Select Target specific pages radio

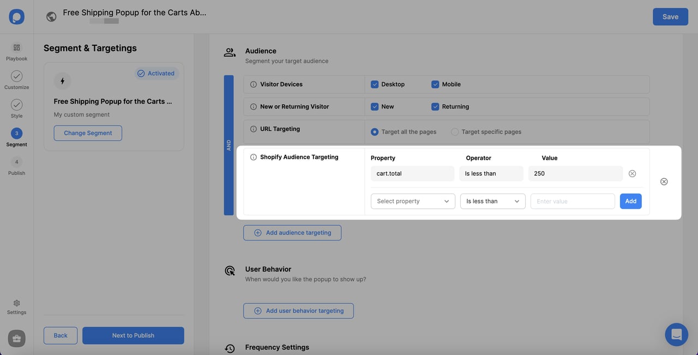click(x=455, y=132)
